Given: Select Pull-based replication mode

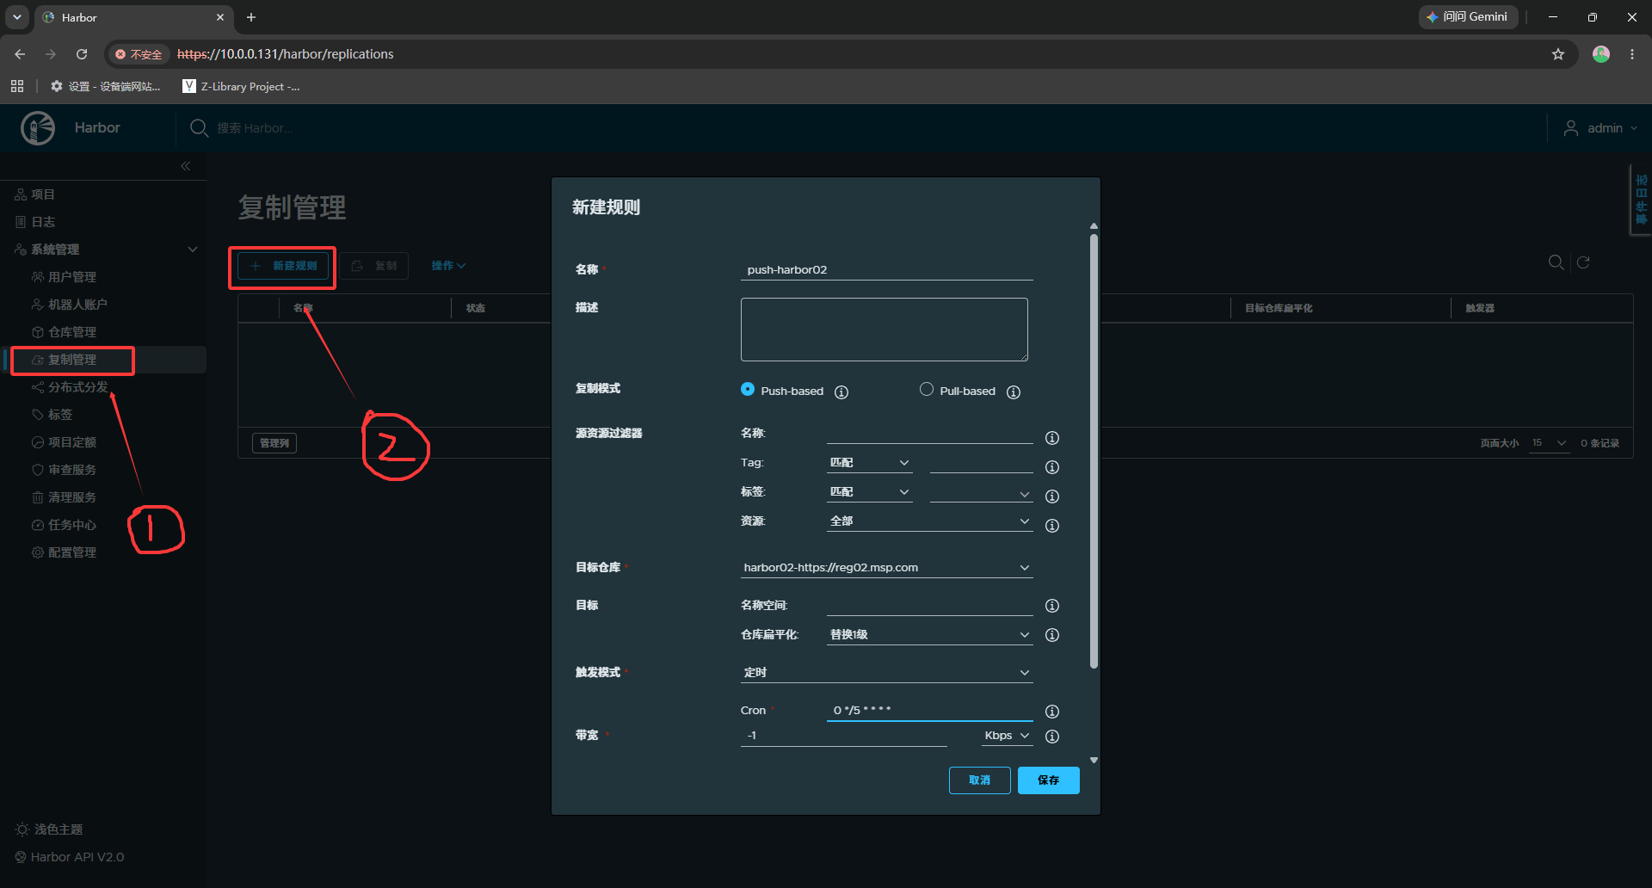Looking at the screenshot, I should [x=927, y=389].
